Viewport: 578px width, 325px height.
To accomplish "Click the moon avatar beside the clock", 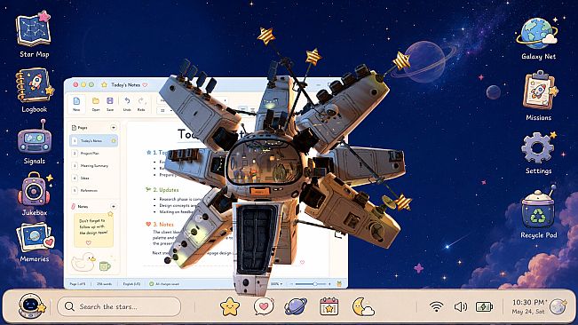I will pos(558,306).
